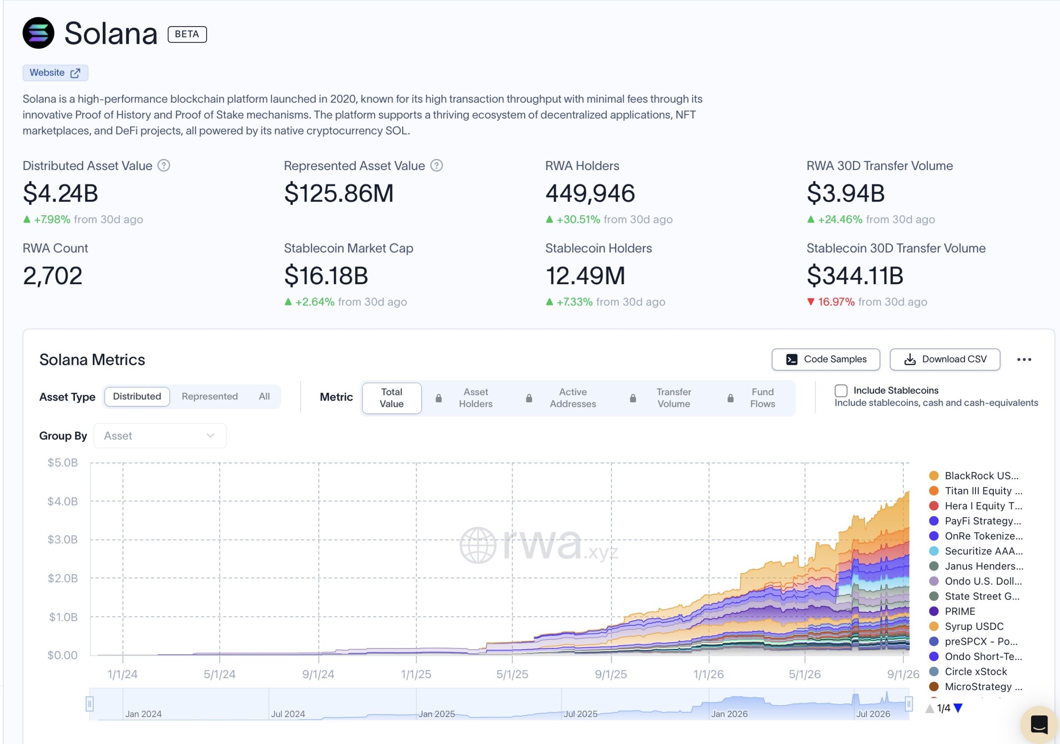Image resolution: width=1060 pixels, height=744 pixels.
Task: Toggle PRIME legend series
Action: coord(952,612)
